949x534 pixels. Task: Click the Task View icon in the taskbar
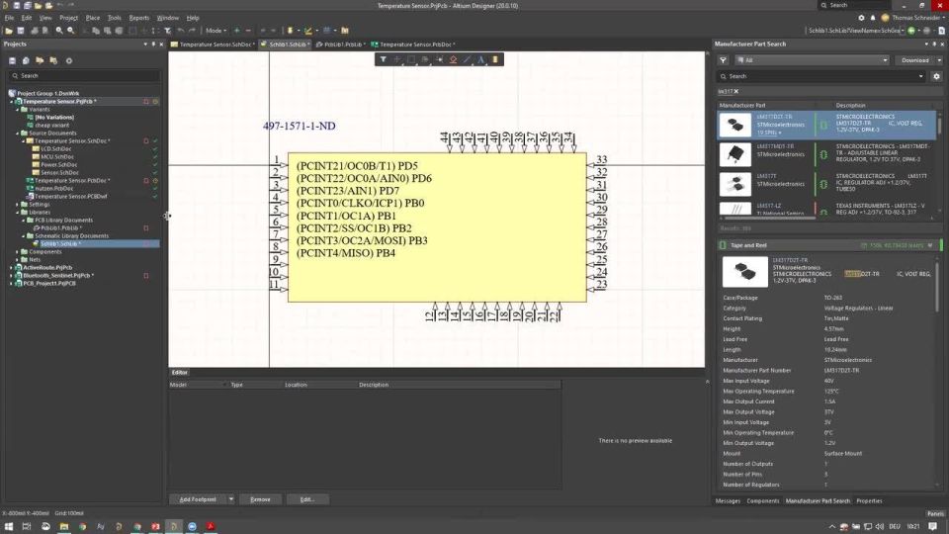point(27,527)
